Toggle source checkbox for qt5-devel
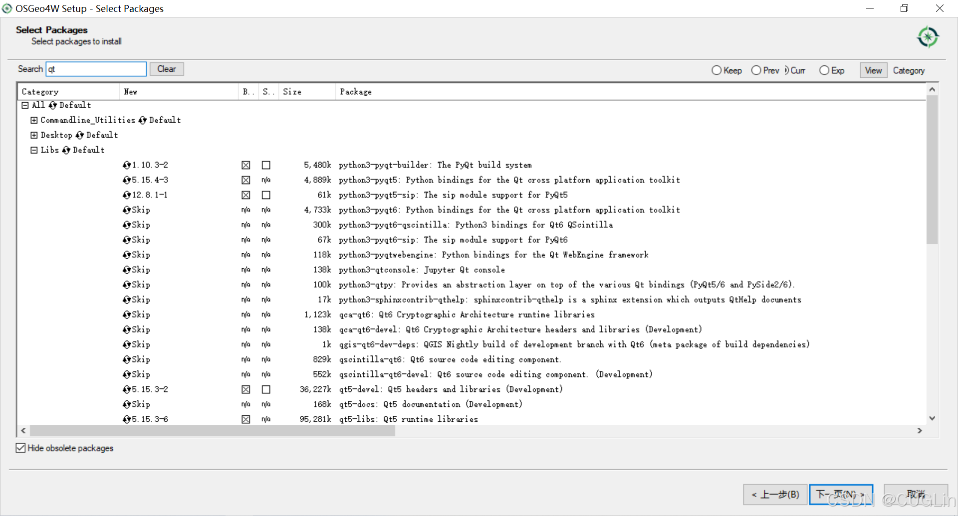Viewport: 958px width, 516px height. pyautogui.click(x=266, y=389)
